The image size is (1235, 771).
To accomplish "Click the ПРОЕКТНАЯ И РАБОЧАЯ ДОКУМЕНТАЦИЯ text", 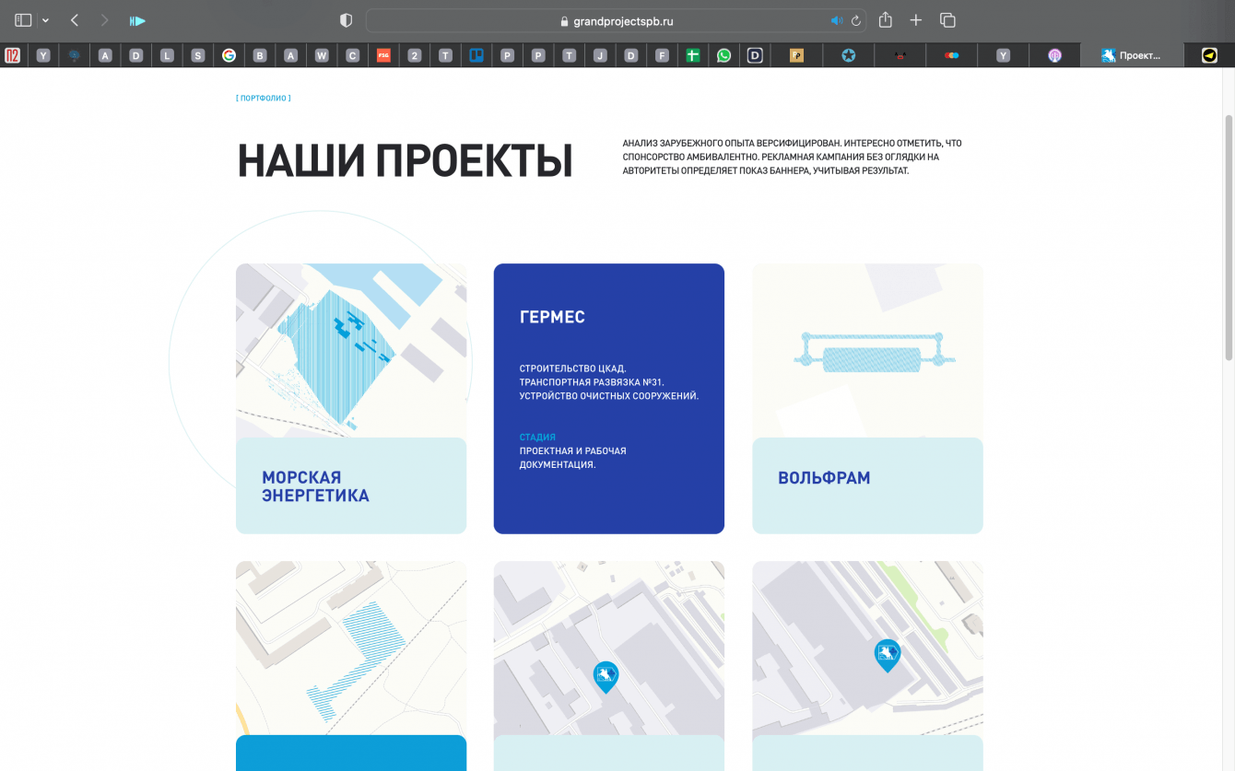I will point(572,458).
